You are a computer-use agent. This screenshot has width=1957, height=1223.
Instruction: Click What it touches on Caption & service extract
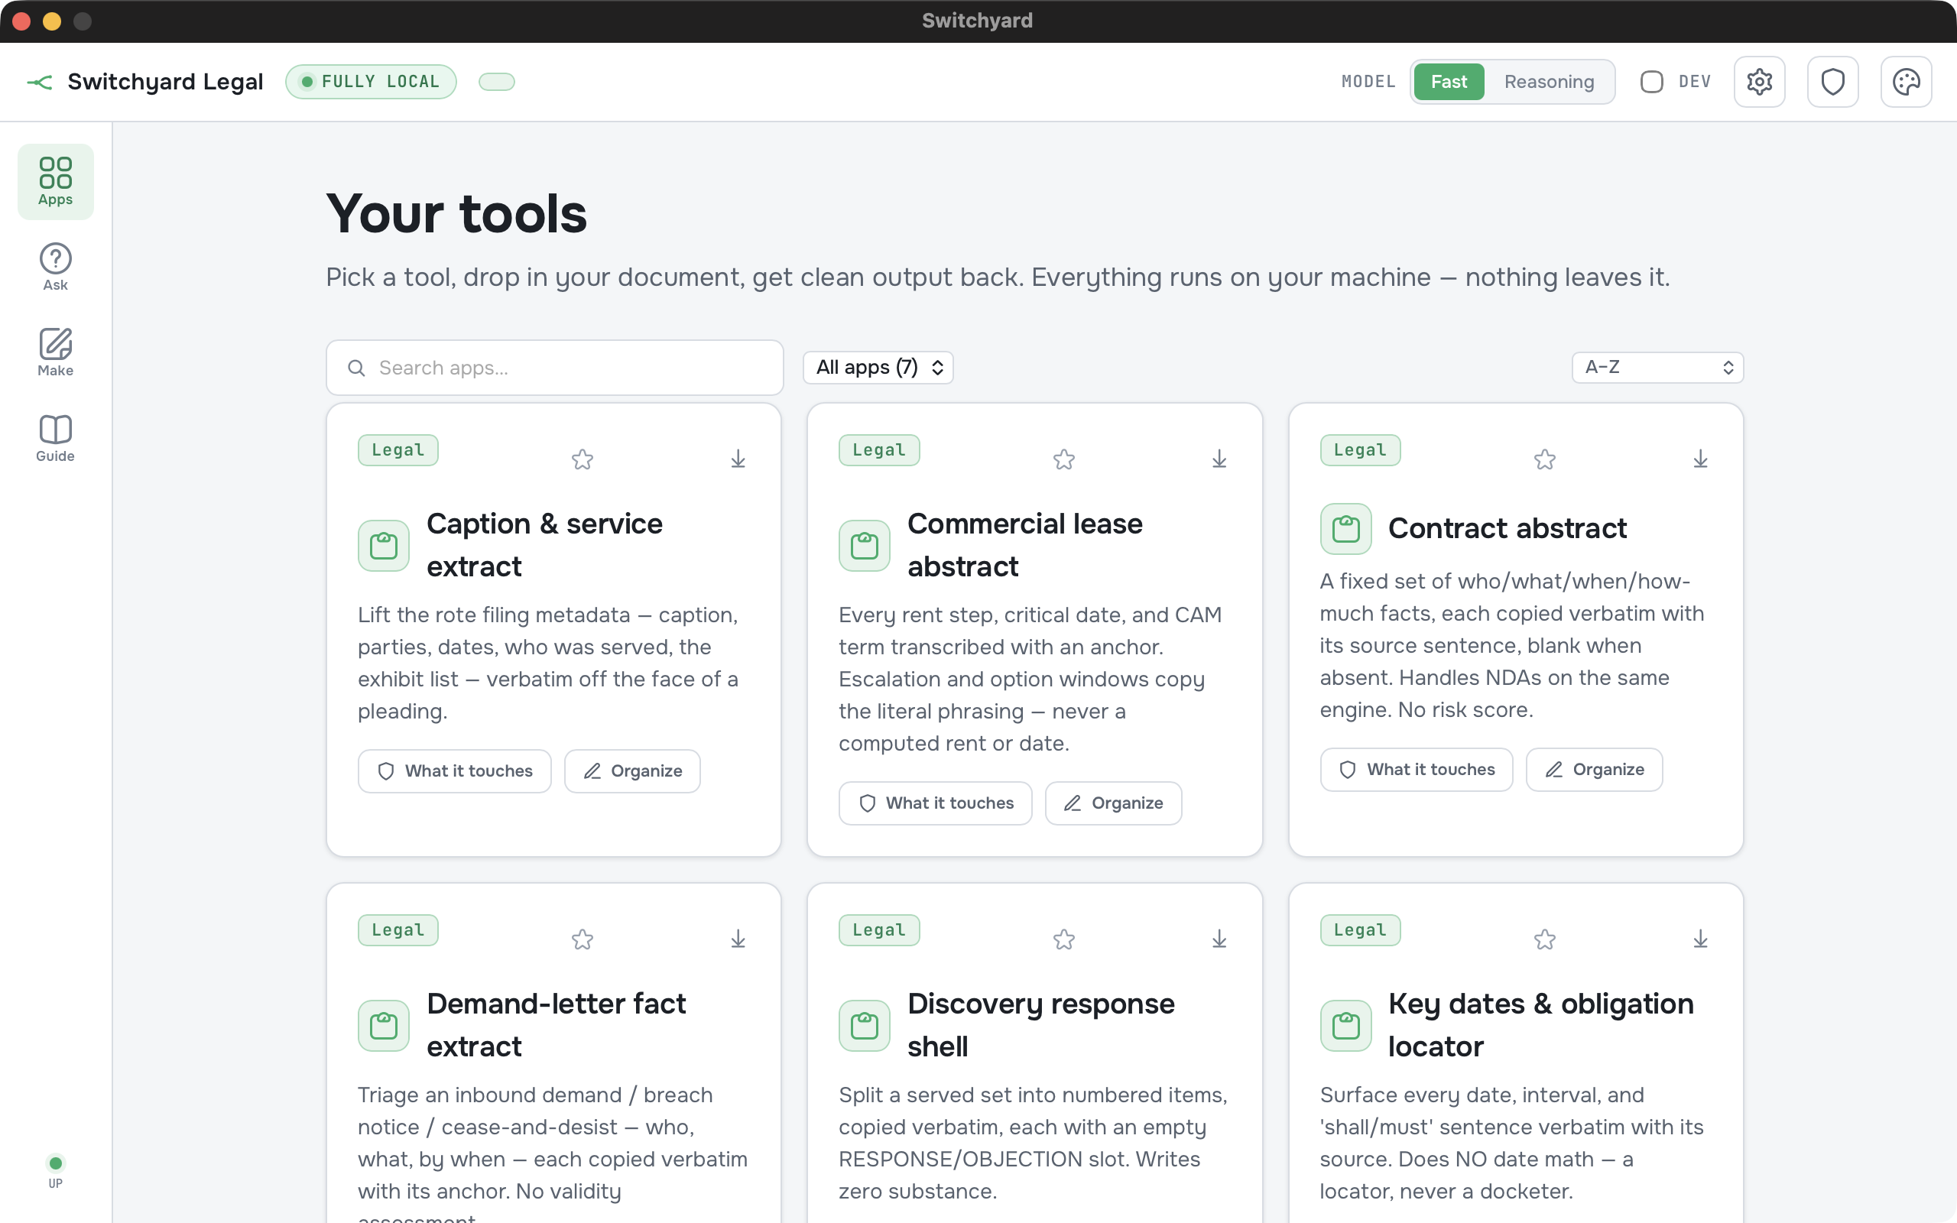click(x=455, y=770)
